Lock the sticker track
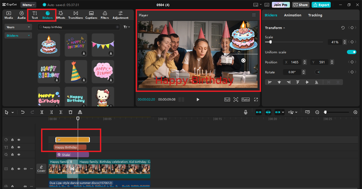 12,140
